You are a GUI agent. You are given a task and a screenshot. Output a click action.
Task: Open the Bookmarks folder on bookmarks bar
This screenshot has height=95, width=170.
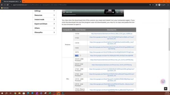coord(5,8)
